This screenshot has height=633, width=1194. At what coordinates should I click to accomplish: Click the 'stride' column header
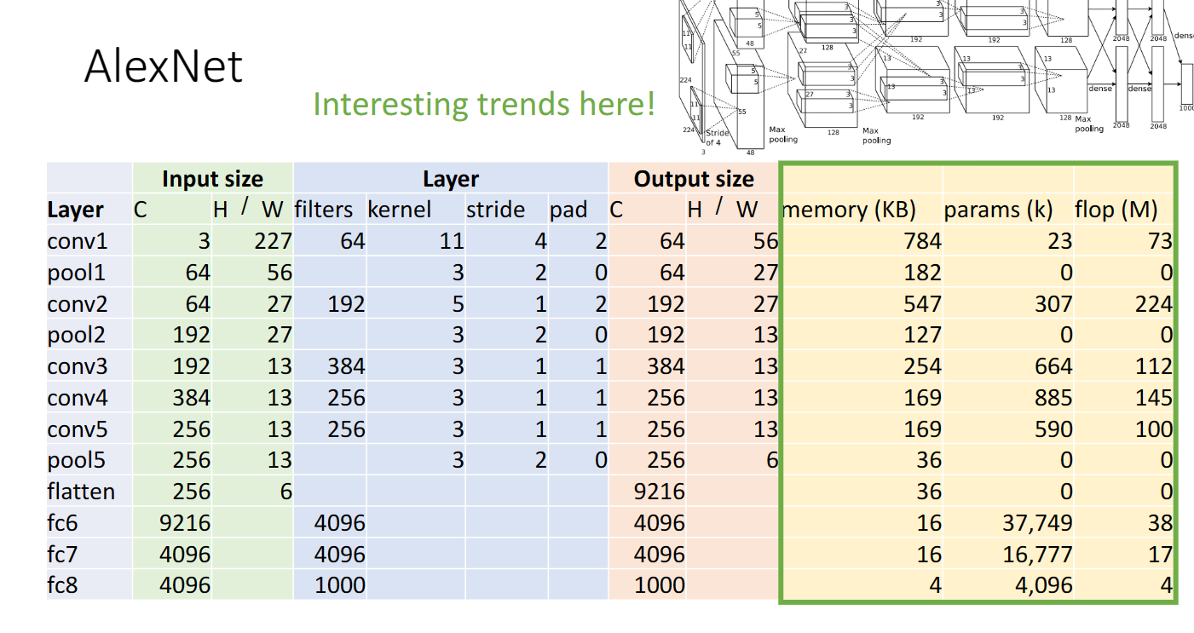495,210
